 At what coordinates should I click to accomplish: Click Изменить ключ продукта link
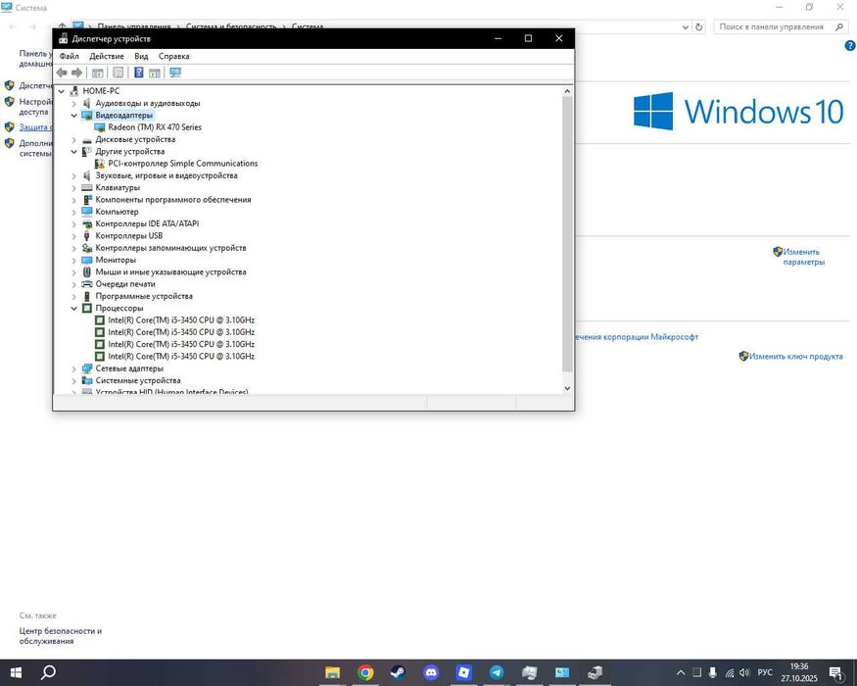tap(795, 356)
